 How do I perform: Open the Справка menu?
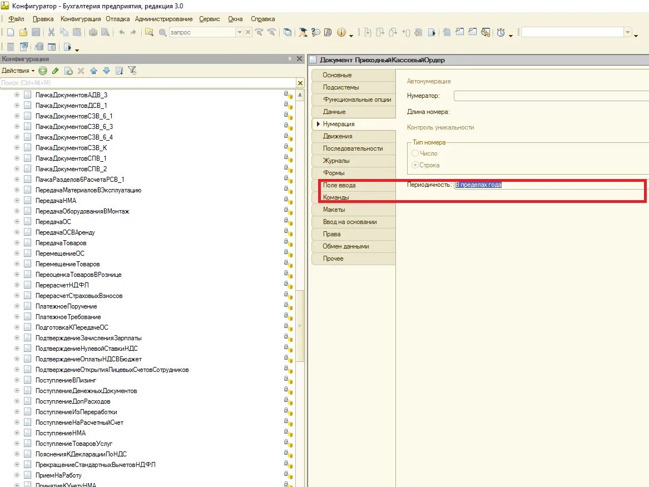[x=263, y=19]
